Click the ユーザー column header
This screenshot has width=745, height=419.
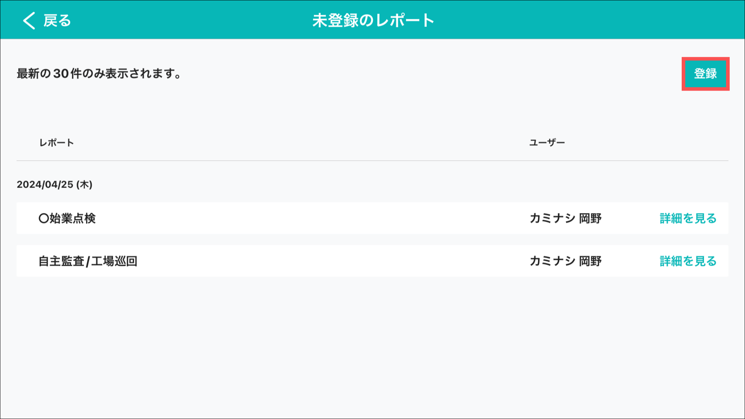click(547, 143)
